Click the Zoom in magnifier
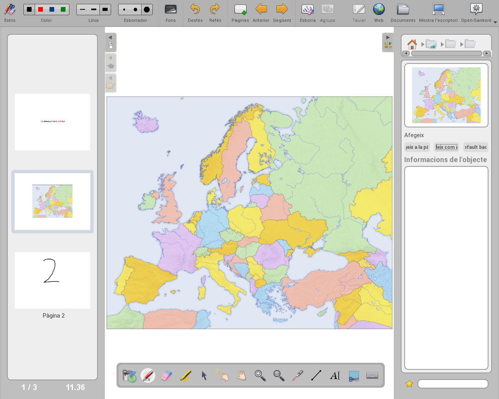This screenshot has height=399, width=499. [260, 376]
